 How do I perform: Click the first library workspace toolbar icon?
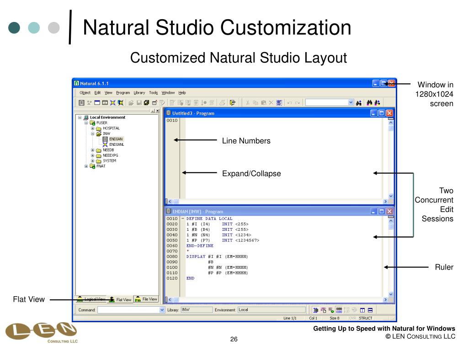click(x=81, y=103)
